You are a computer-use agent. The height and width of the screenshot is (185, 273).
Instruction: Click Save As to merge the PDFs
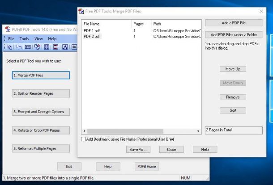click(x=138, y=149)
